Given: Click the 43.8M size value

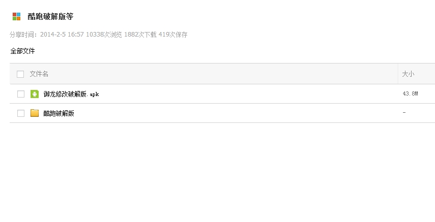Looking at the screenshot, I should click(x=410, y=94).
